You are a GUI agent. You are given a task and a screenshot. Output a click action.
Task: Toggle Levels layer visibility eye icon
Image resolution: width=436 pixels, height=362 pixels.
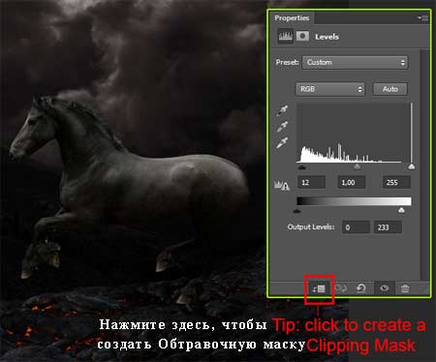pyautogui.click(x=384, y=287)
